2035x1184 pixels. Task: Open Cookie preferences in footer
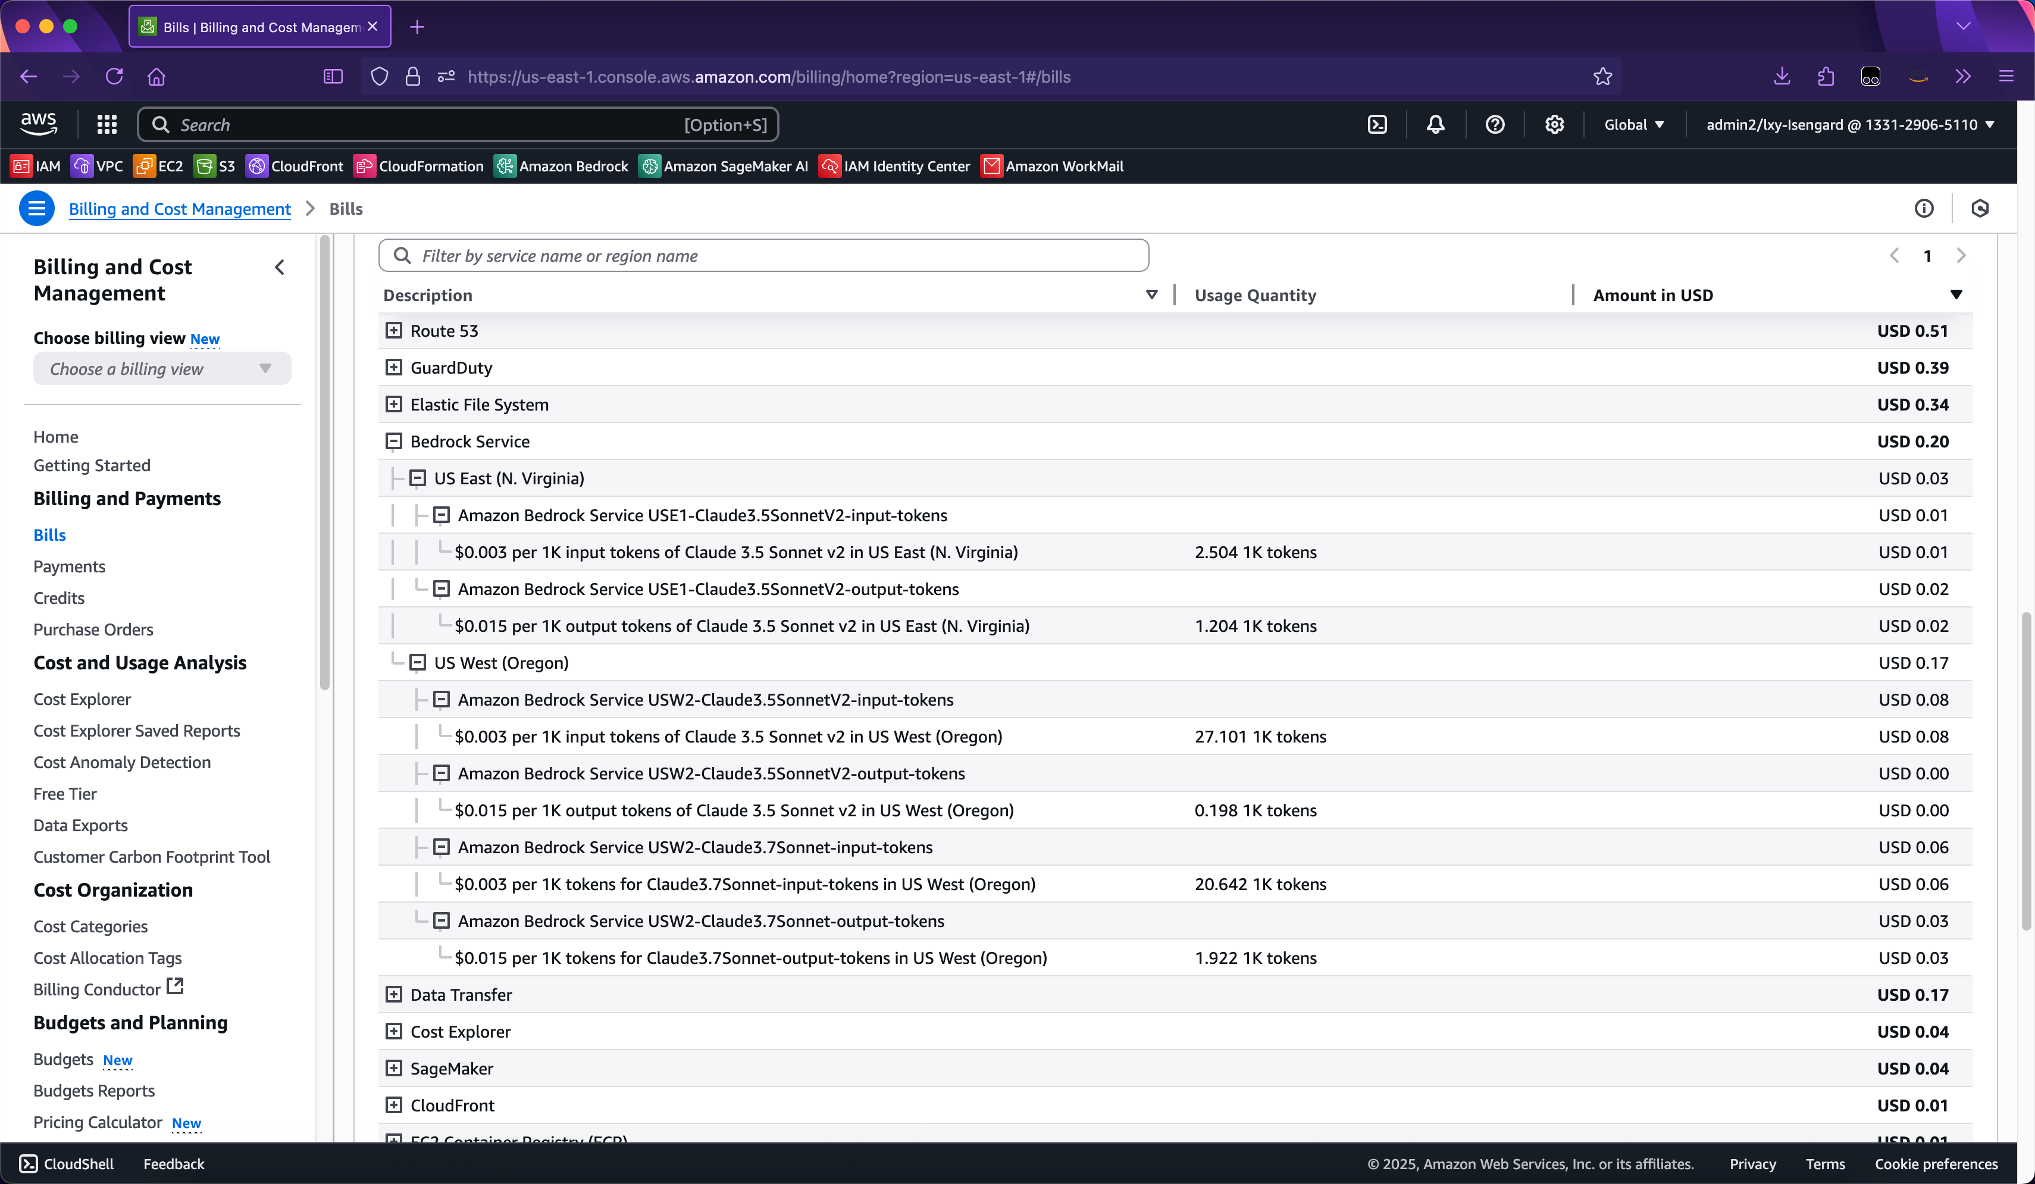1936,1164
